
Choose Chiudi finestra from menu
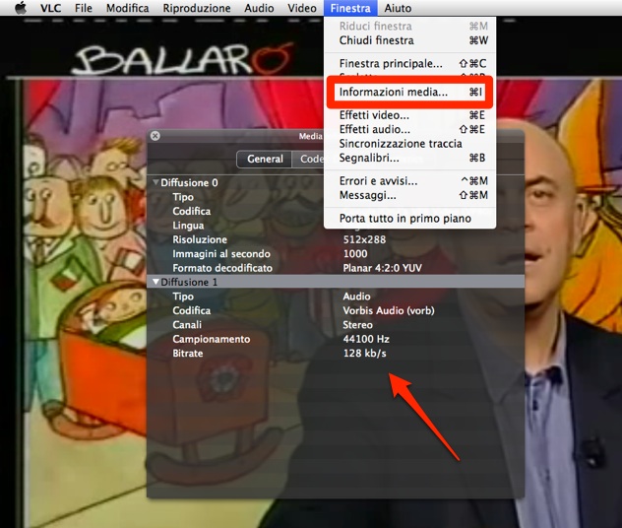(x=409, y=40)
